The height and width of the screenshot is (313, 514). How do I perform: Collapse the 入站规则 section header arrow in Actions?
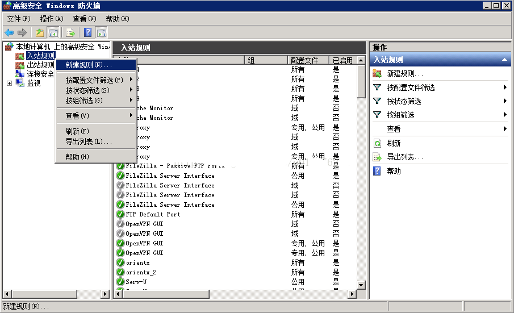pyautogui.click(x=504, y=60)
